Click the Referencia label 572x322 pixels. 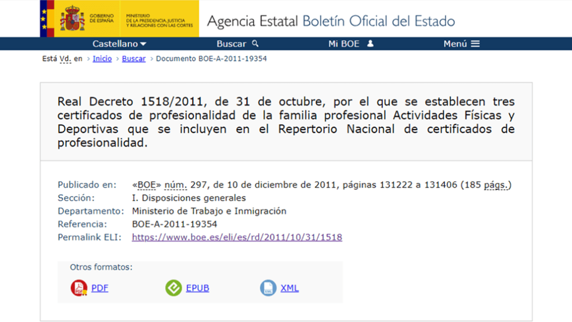tap(83, 224)
